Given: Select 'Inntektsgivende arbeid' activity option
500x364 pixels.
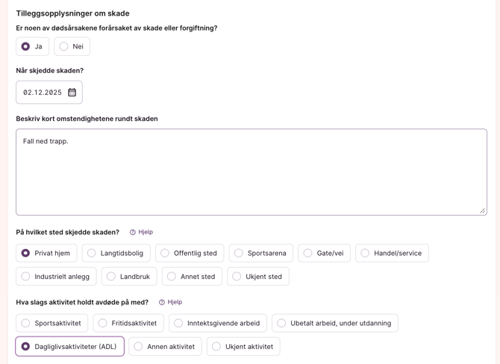Looking at the screenshot, I should pos(178,324).
